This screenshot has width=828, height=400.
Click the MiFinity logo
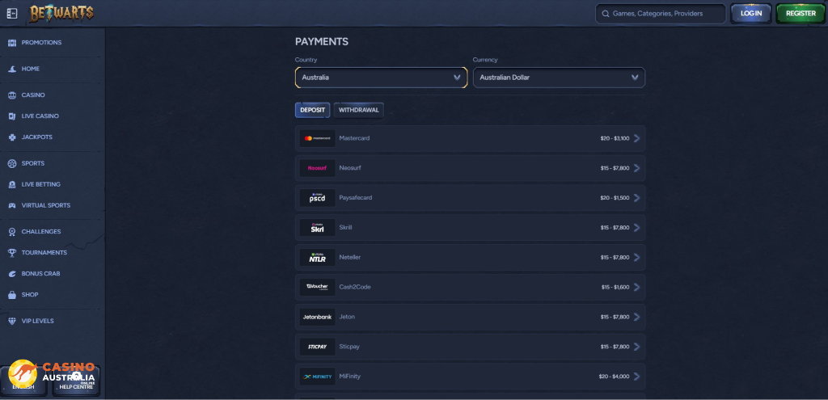point(317,377)
